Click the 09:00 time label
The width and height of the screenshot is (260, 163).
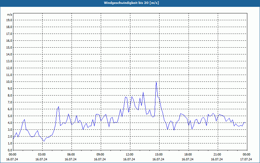101,155
